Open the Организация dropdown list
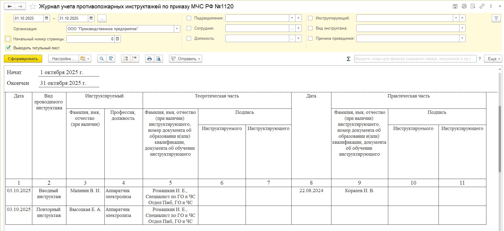The width and height of the screenshot is (504, 231). coord(177,29)
